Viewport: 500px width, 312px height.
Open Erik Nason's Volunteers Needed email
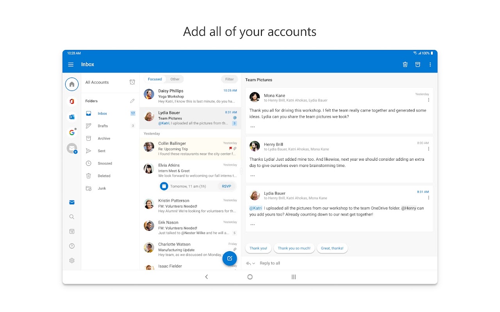tap(191, 228)
